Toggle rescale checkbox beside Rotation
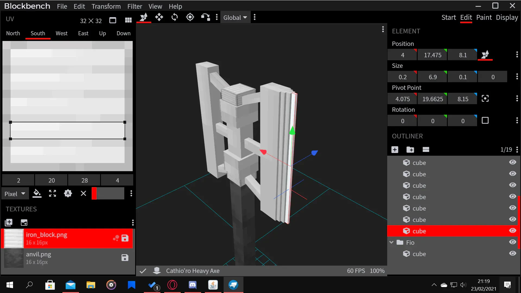Image resolution: width=521 pixels, height=293 pixels. pyautogui.click(x=485, y=120)
